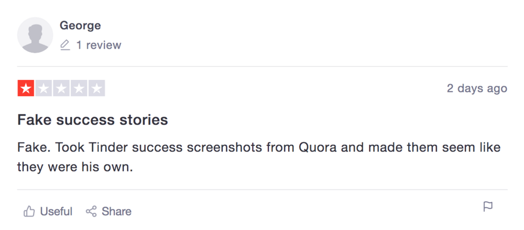Click George's default profile avatar
The height and width of the screenshot is (230, 524).
[x=35, y=35]
